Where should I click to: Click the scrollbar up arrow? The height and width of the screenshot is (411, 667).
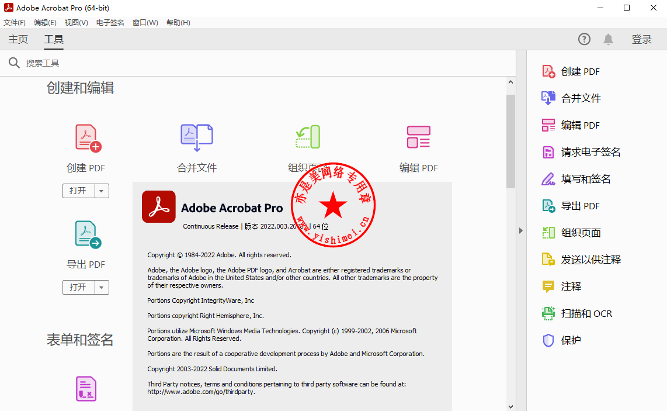tap(511, 82)
